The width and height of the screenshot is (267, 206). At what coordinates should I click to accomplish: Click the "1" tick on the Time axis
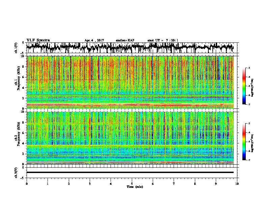(x=48, y=184)
